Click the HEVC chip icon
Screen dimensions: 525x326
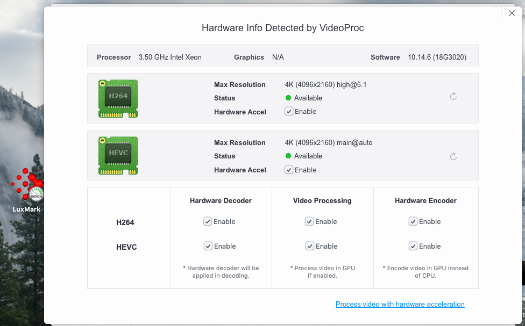pyautogui.click(x=118, y=155)
